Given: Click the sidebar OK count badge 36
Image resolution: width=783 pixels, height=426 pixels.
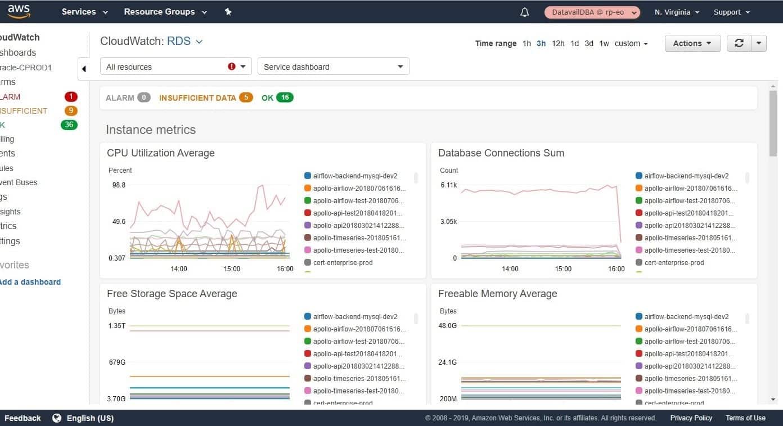Looking at the screenshot, I should (69, 125).
